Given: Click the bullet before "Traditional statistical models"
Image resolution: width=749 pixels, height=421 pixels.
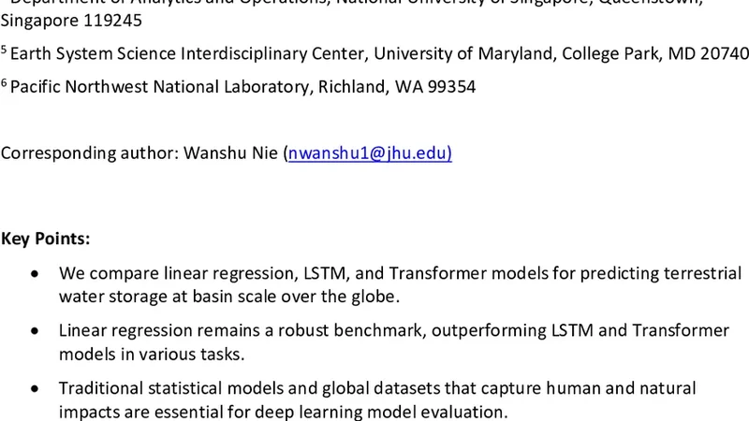Looking at the screenshot, I should coord(36,388).
